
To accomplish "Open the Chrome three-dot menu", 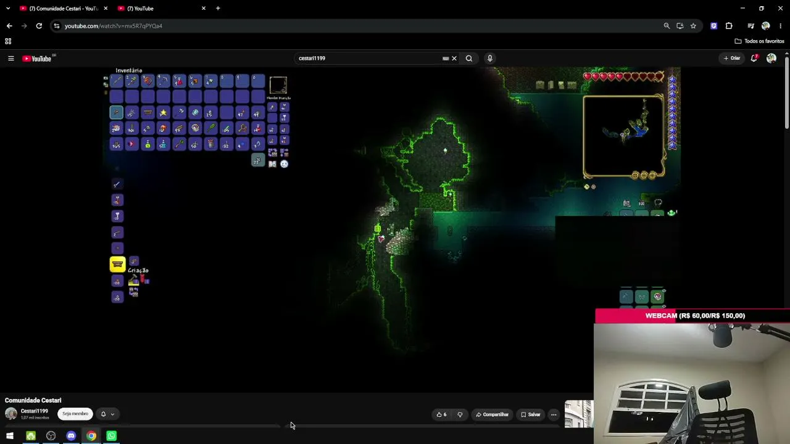I will pyautogui.click(x=781, y=26).
